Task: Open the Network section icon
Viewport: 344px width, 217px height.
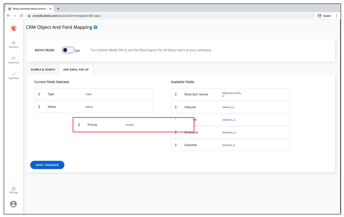Action: (13, 43)
